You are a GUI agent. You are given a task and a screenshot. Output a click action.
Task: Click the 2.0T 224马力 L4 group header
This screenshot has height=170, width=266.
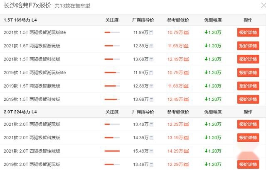(x=20, y=112)
